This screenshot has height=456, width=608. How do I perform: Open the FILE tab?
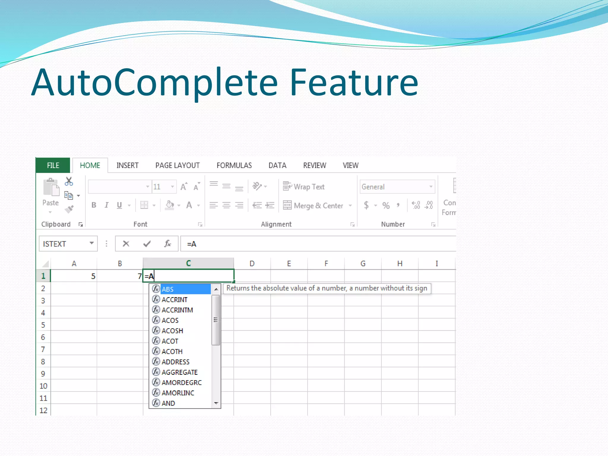53,165
